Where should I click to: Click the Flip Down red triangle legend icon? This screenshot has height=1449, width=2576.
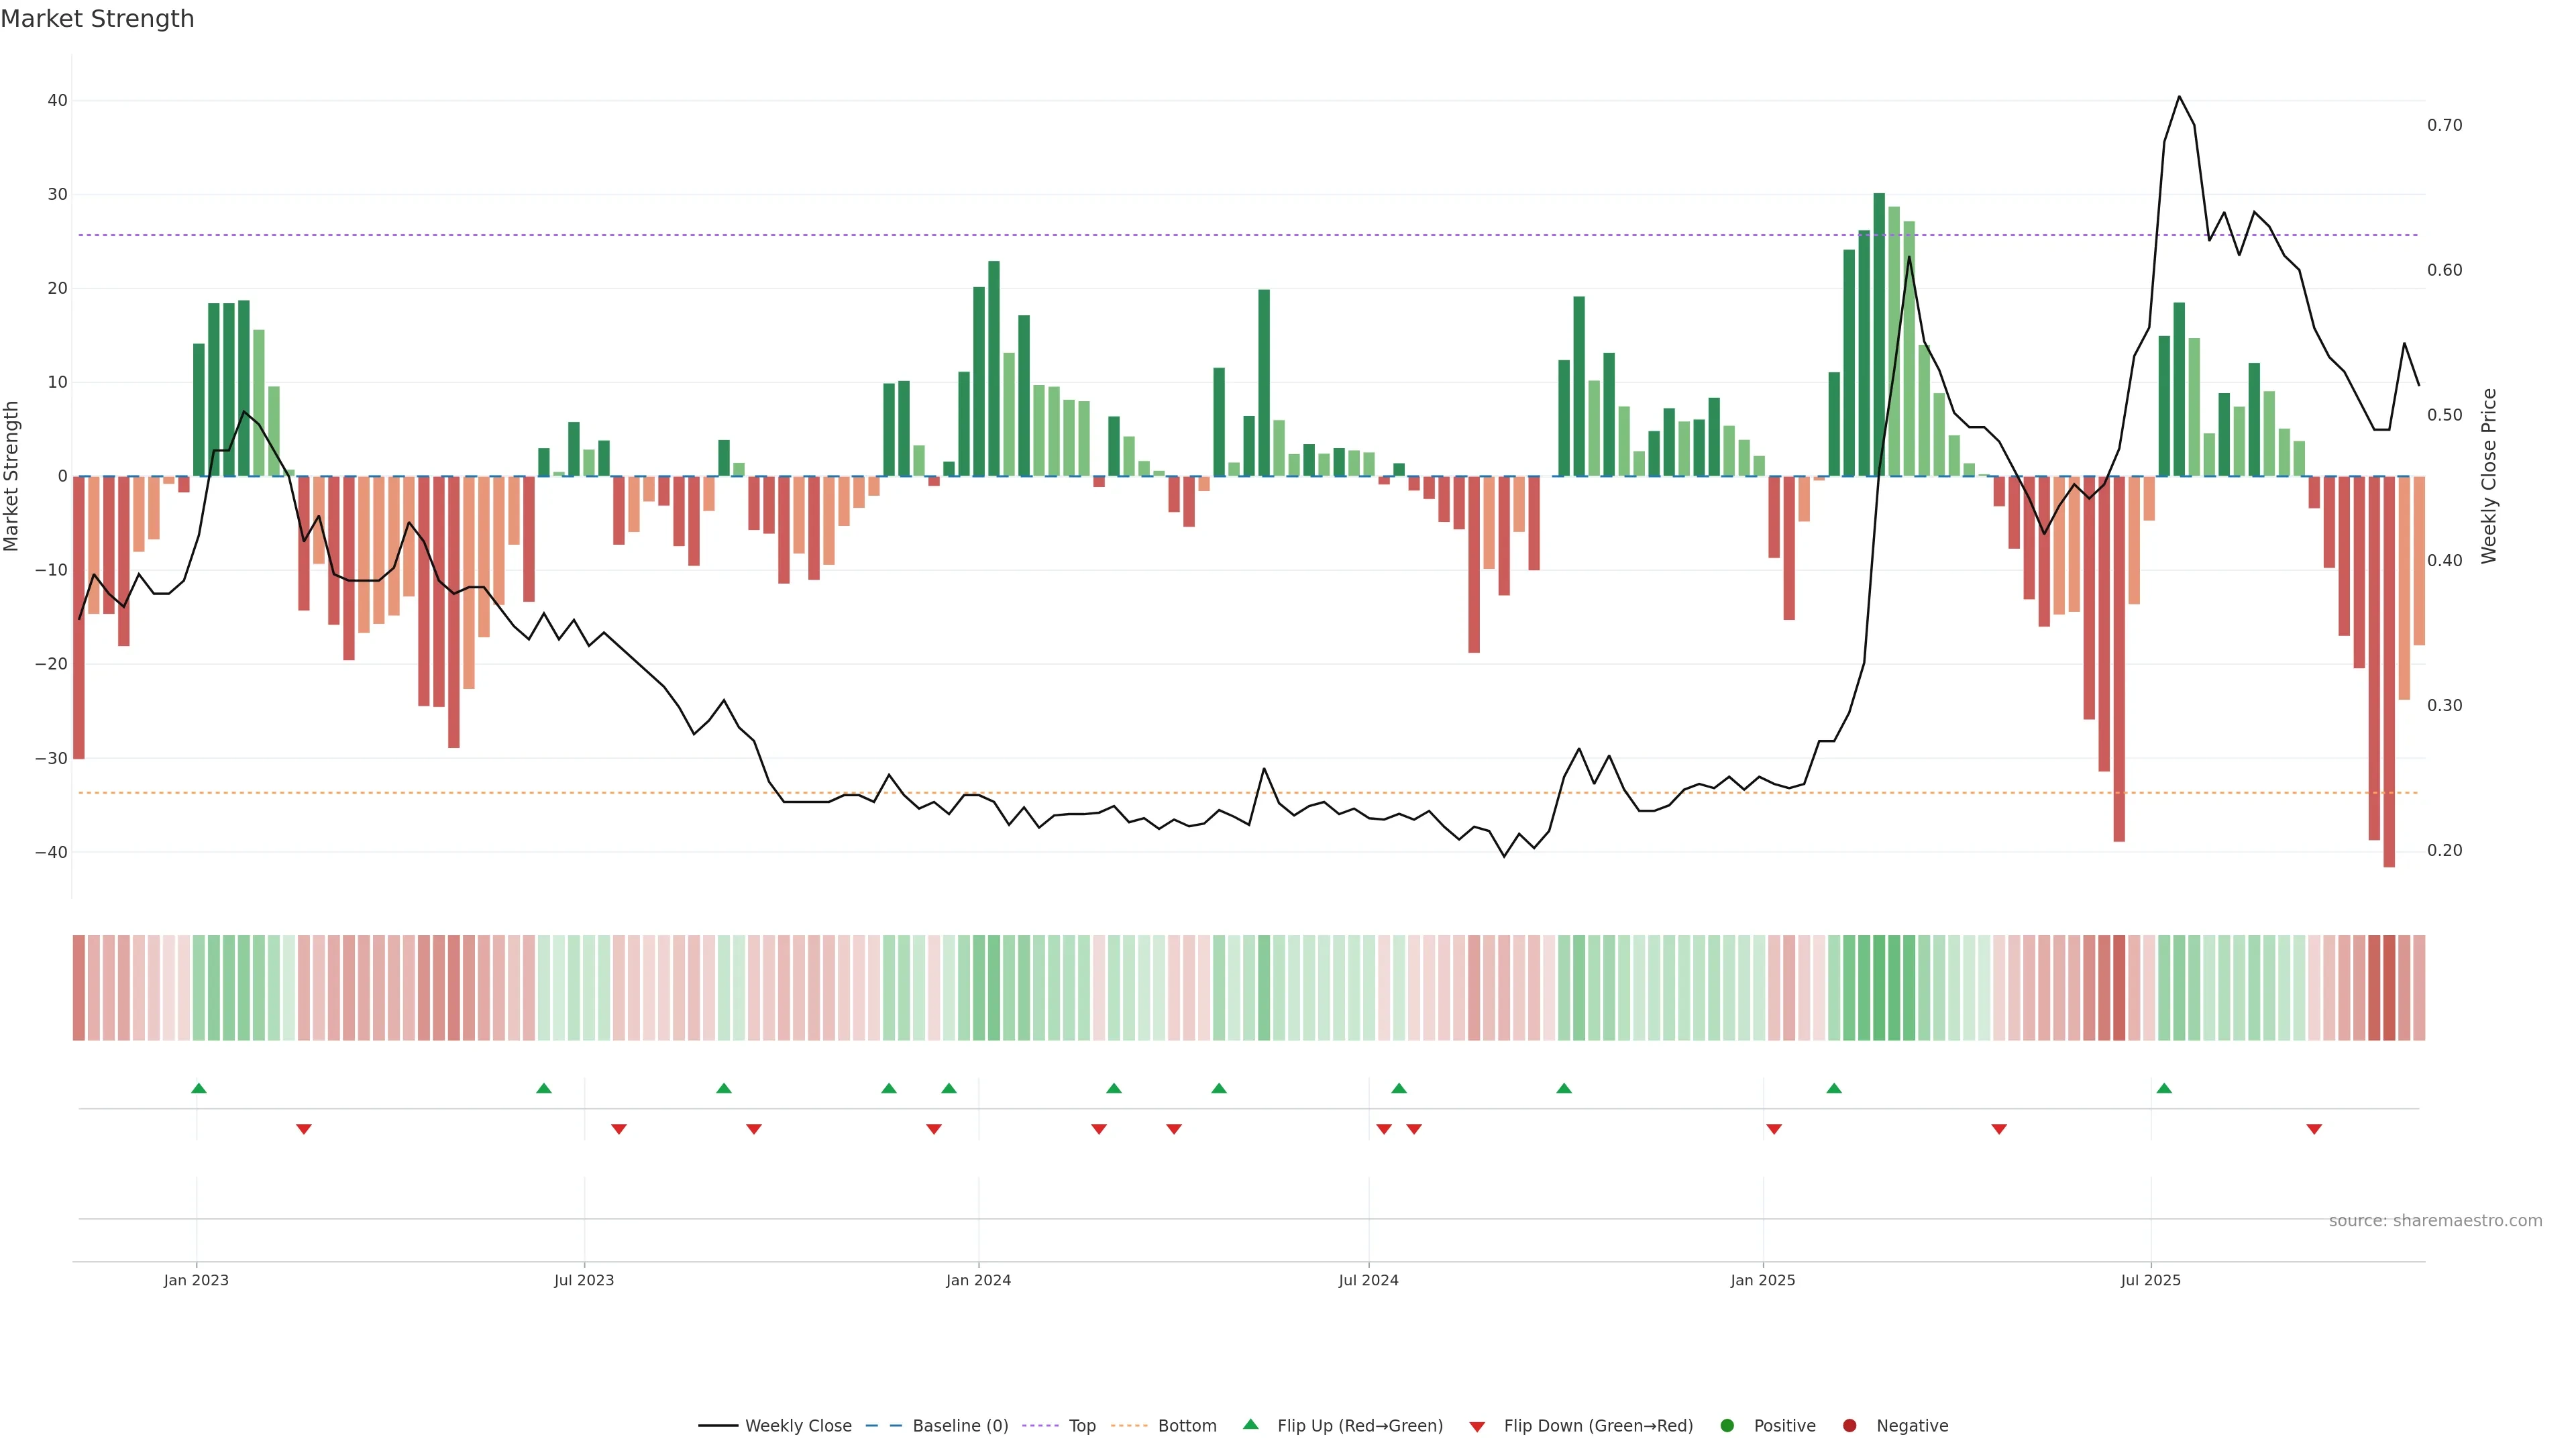point(1477,1427)
